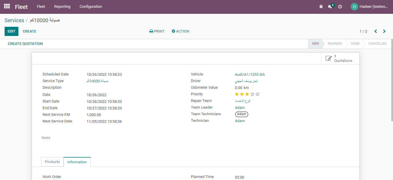The height and width of the screenshot is (180, 393).
Task: Open the Audi/A1/1255 drb vehicle link
Action: point(250,75)
